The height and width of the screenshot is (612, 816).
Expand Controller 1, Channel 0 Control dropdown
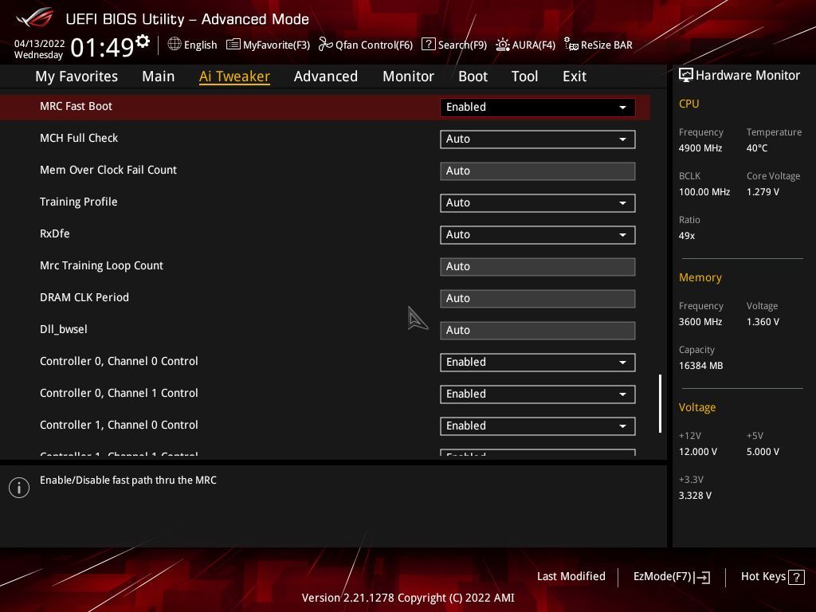(538, 426)
